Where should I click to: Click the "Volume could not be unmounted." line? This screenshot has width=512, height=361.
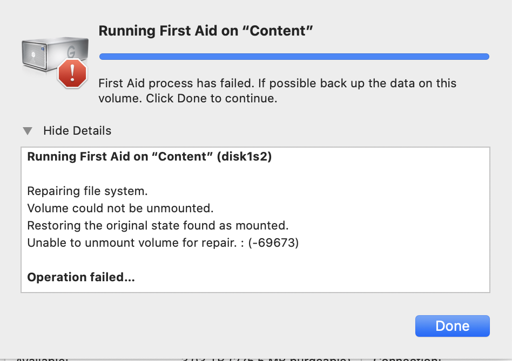tap(120, 209)
